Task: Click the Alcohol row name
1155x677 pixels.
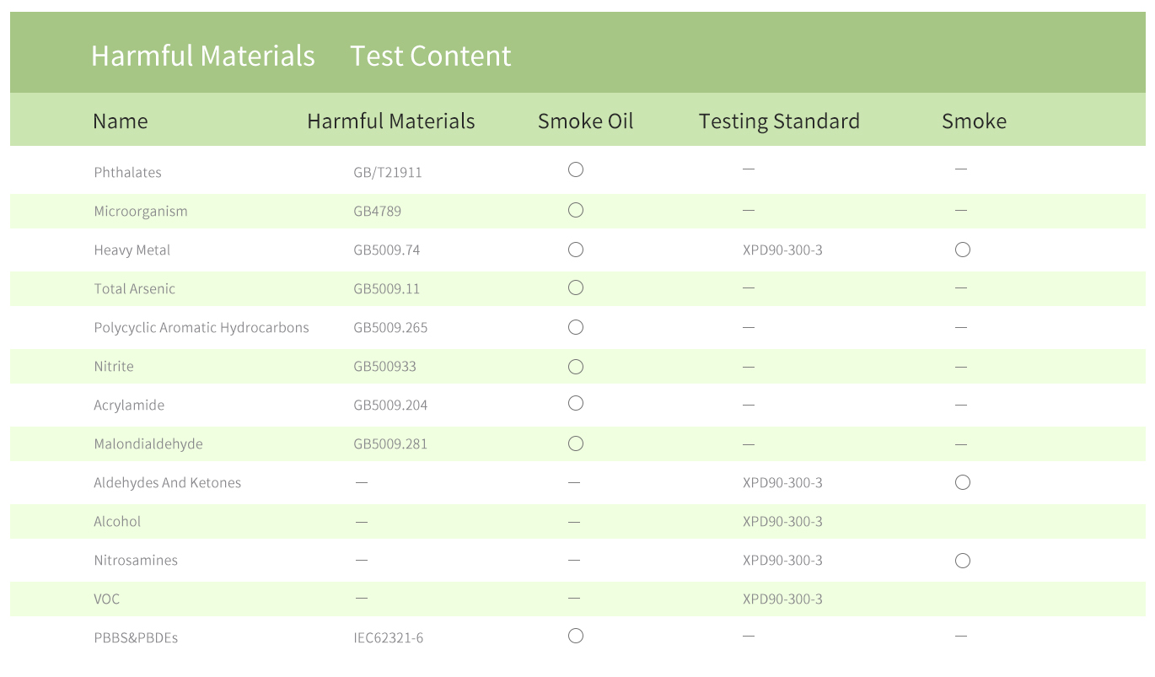Action: click(117, 521)
